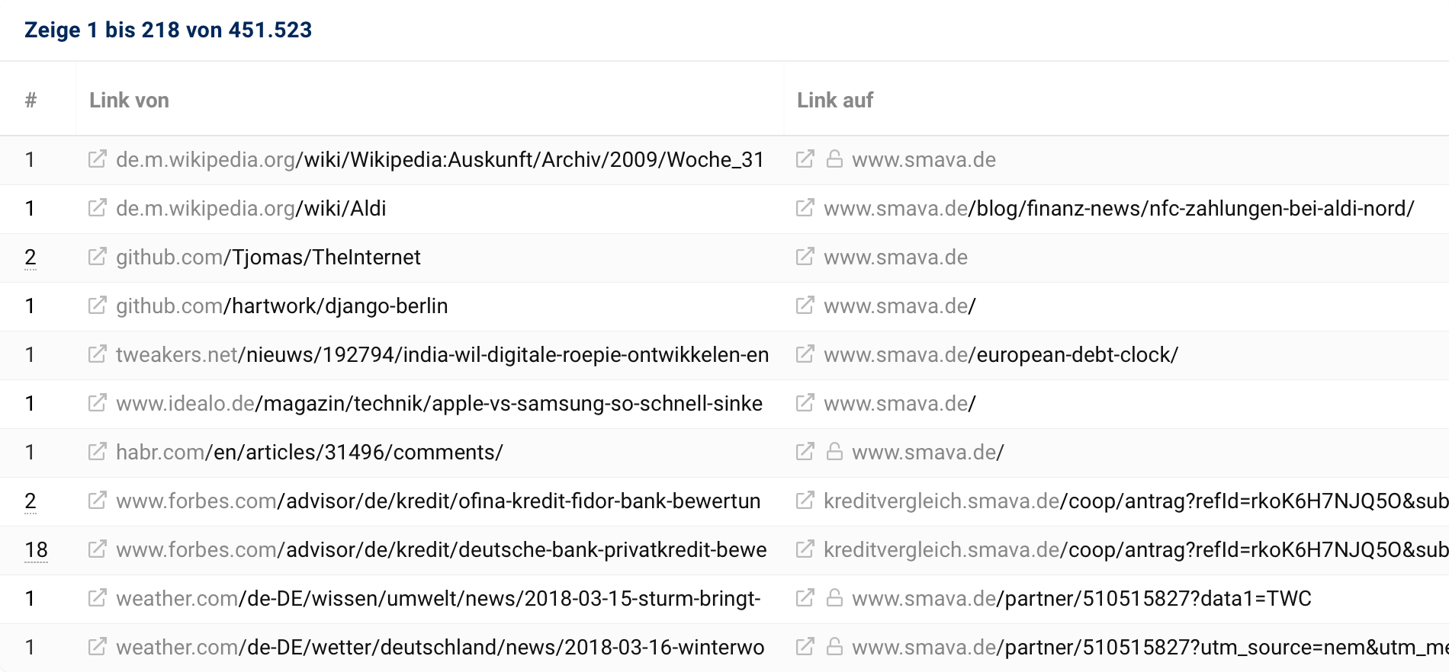Click padlock icon on partner data1=TWC row
The height and width of the screenshot is (672, 1449).
(x=834, y=598)
